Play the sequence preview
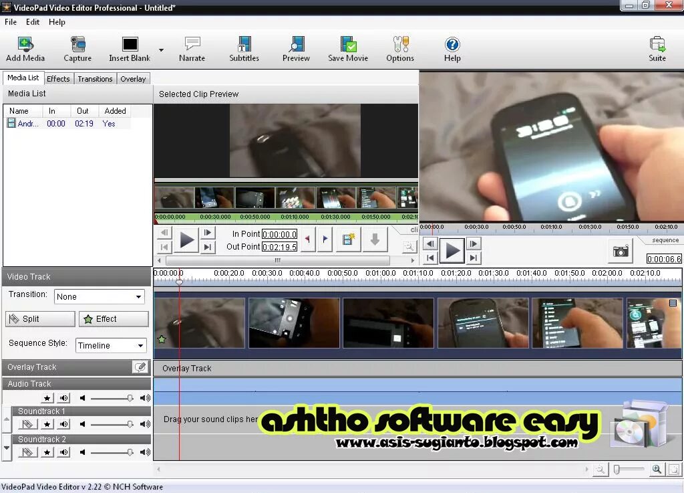This screenshot has width=684, height=493. tap(452, 251)
